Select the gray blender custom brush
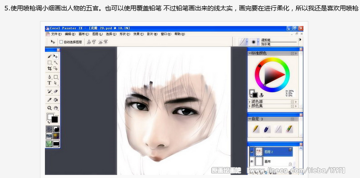Image resolution: width=360 pixels, height=178 pixels. (x=278, y=129)
